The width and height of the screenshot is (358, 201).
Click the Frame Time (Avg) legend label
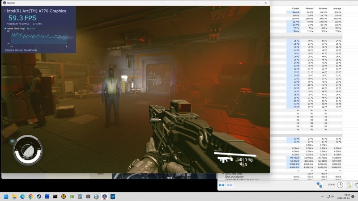click(16, 29)
